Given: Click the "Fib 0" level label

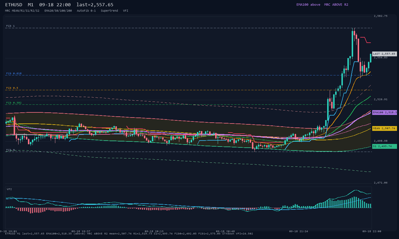Looking at the screenshot, I should coord(11,150).
